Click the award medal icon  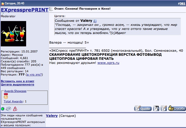(6, 96)
